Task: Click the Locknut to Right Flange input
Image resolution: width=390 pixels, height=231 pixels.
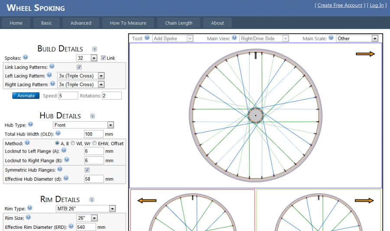Action: [94, 161]
